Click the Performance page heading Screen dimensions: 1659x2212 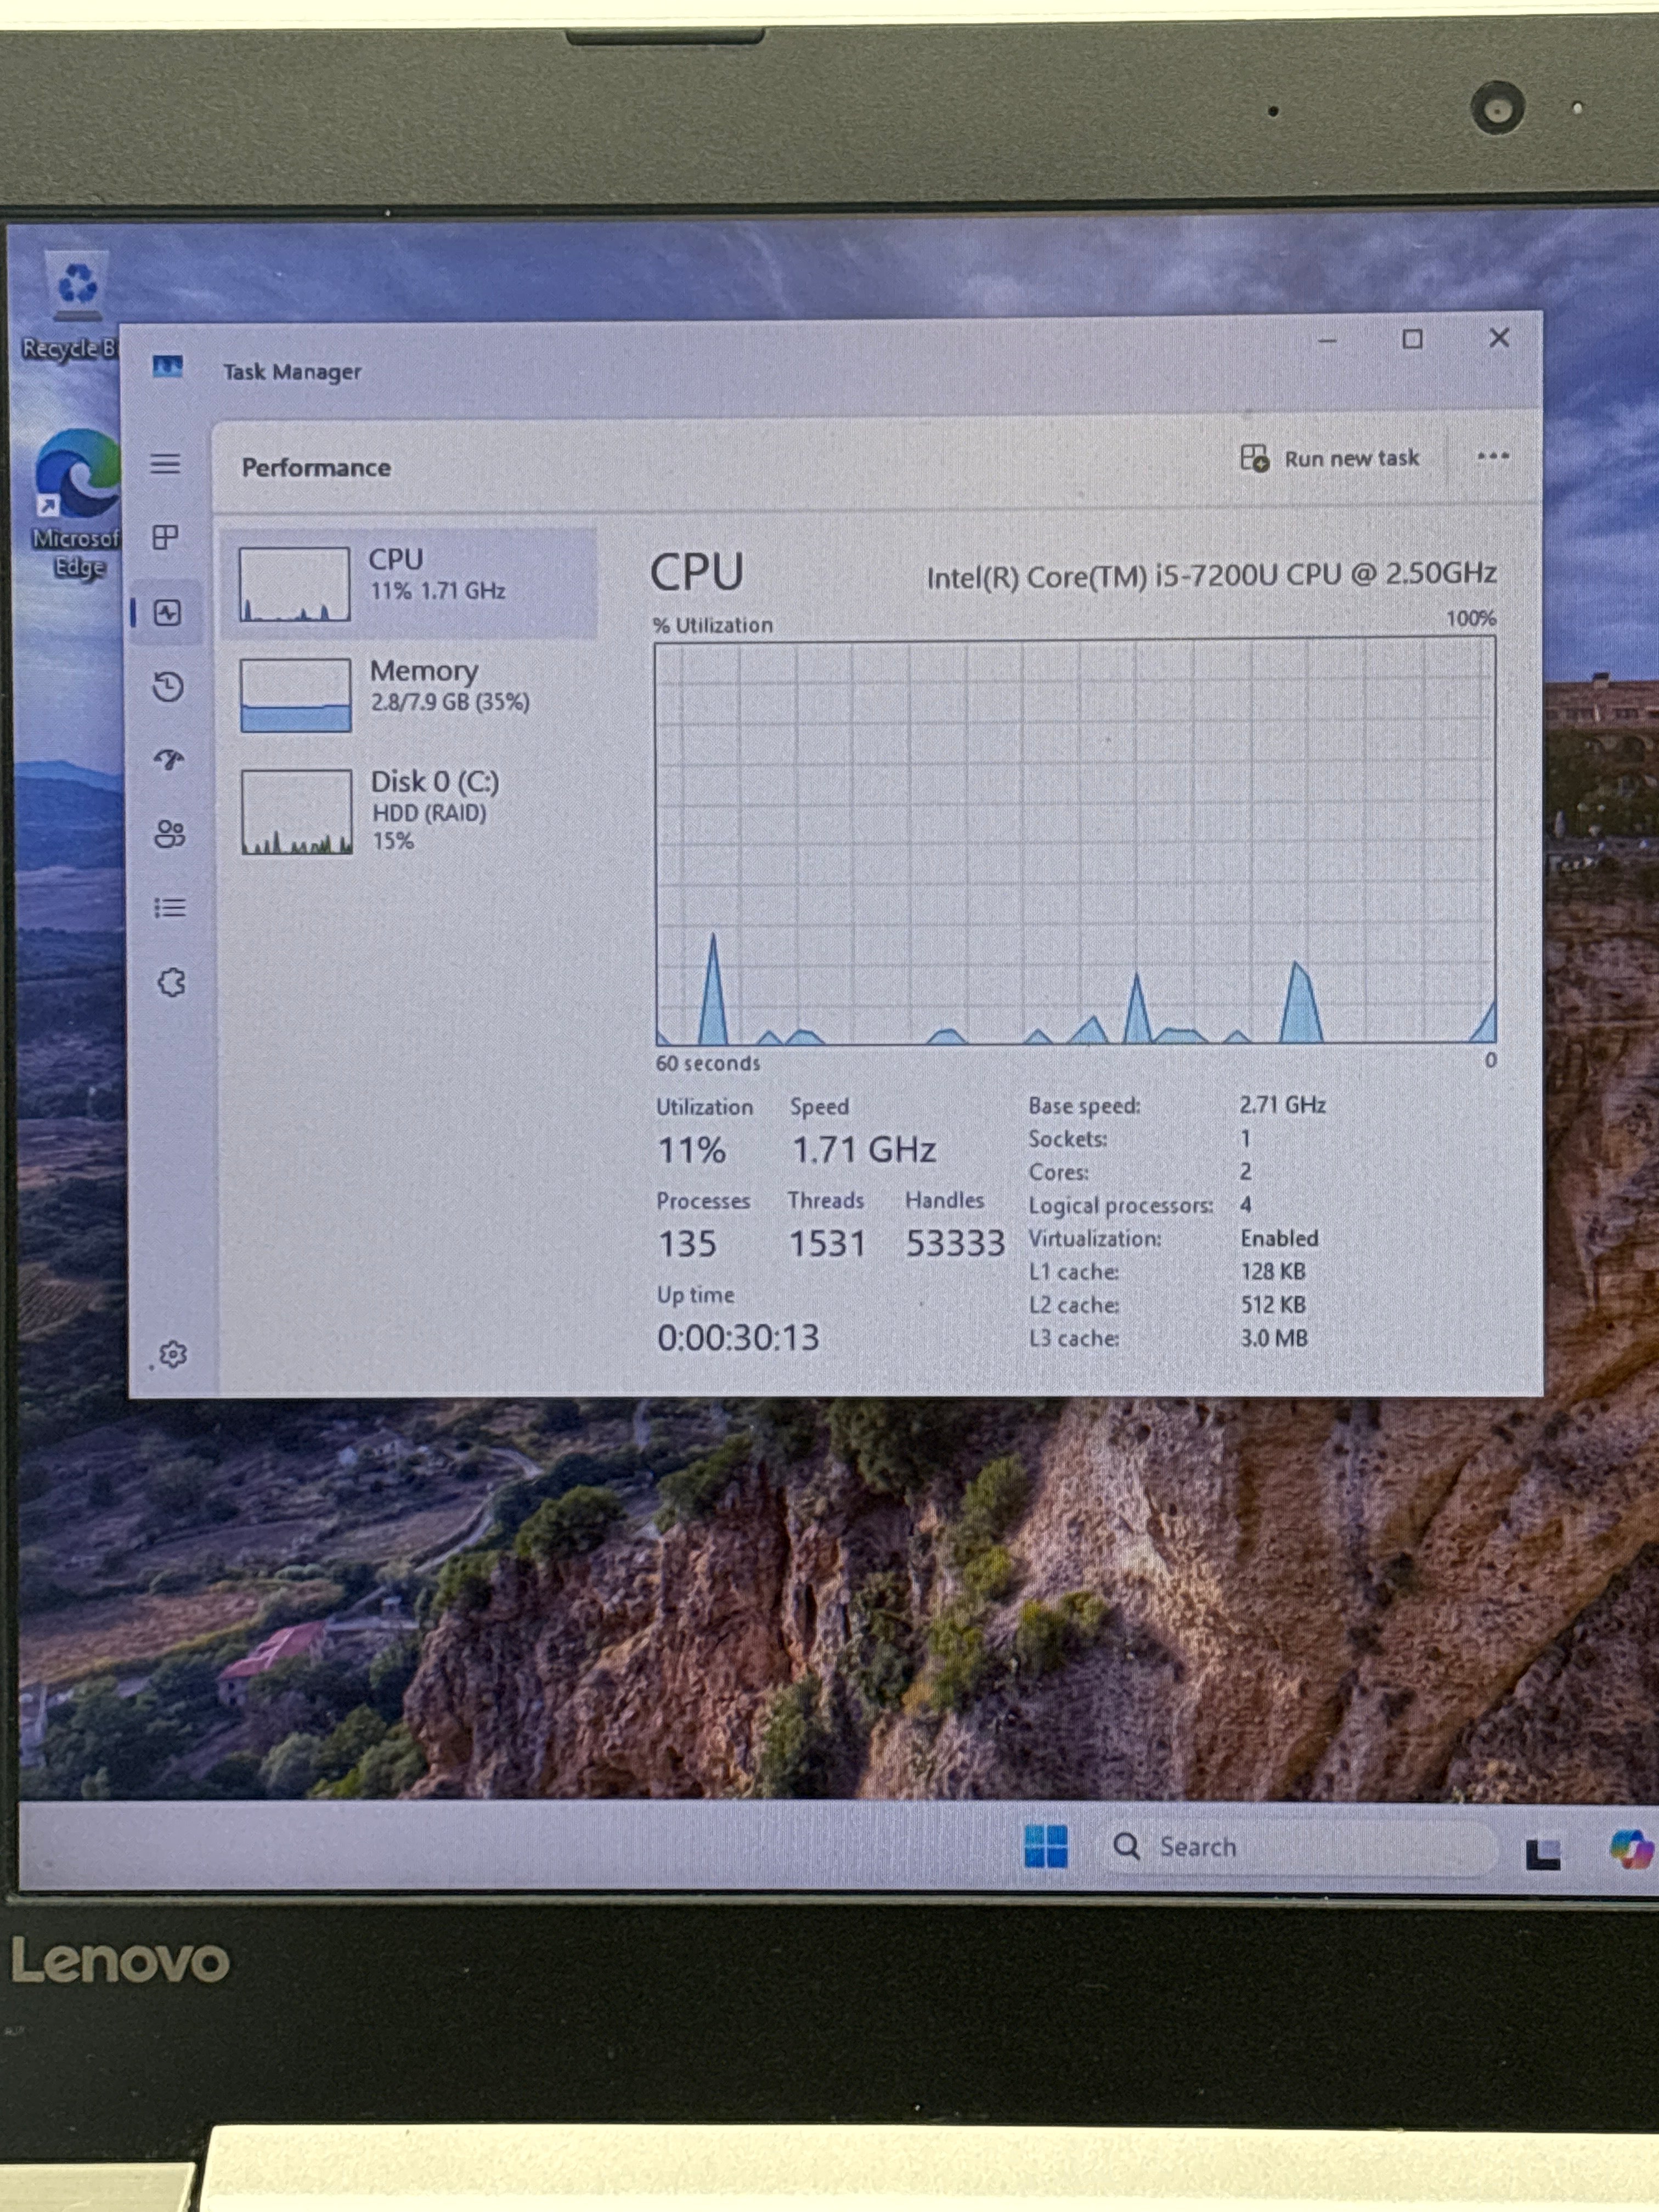click(316, 468)
